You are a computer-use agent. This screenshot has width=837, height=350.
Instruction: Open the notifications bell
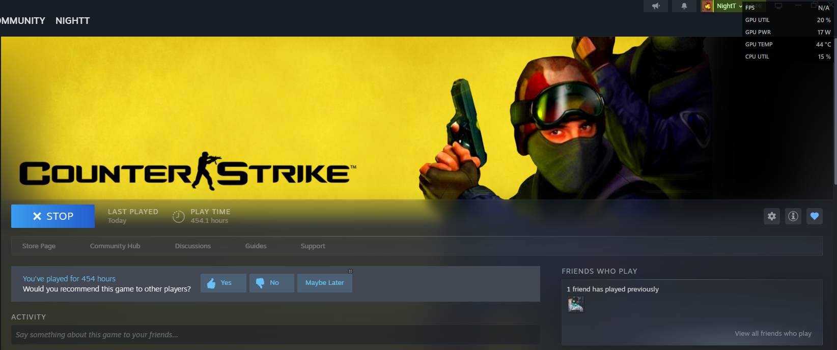[684, 6]
